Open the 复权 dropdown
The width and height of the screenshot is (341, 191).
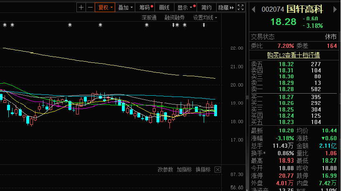pyautogui.click(x=105, y=7)
